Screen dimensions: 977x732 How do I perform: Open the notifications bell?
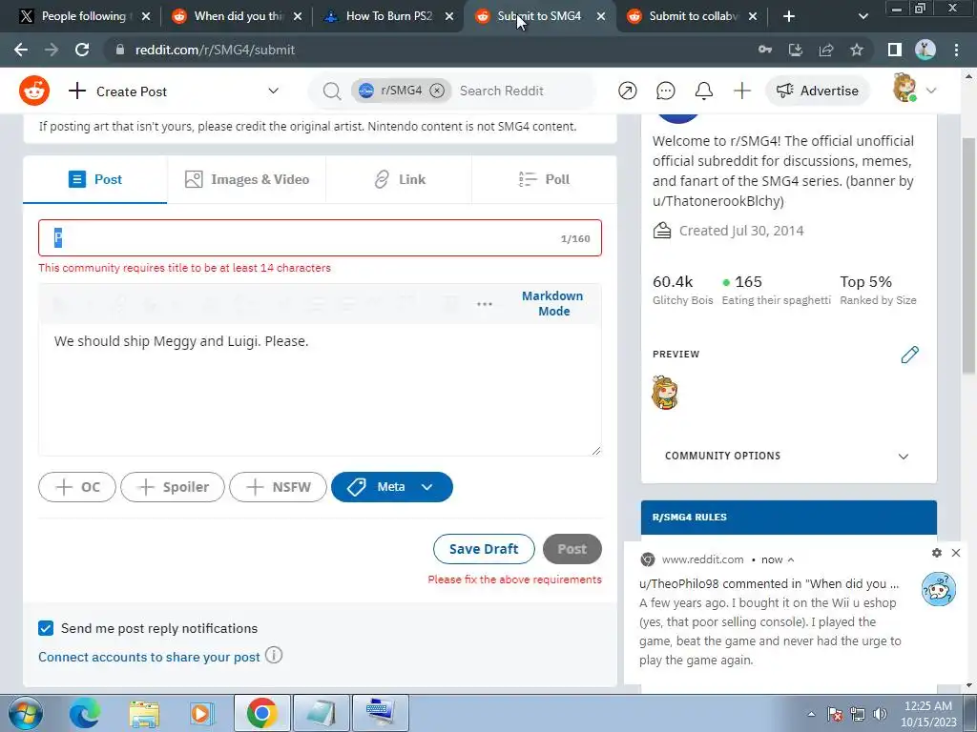[703, 91]
